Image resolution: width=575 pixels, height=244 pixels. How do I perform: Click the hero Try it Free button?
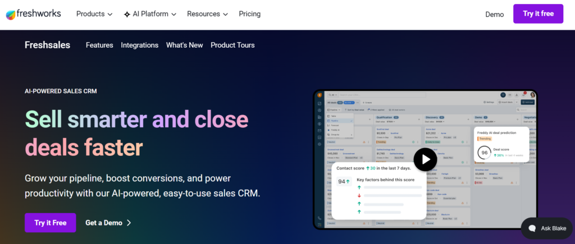pos(50,223)
